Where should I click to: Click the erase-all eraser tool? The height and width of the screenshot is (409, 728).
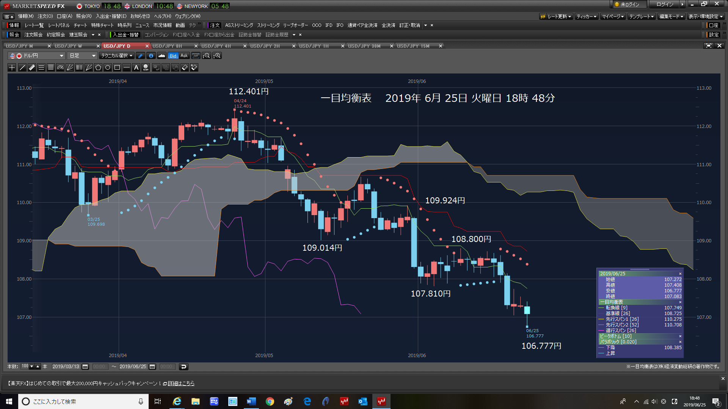click(x=194, y=67)
